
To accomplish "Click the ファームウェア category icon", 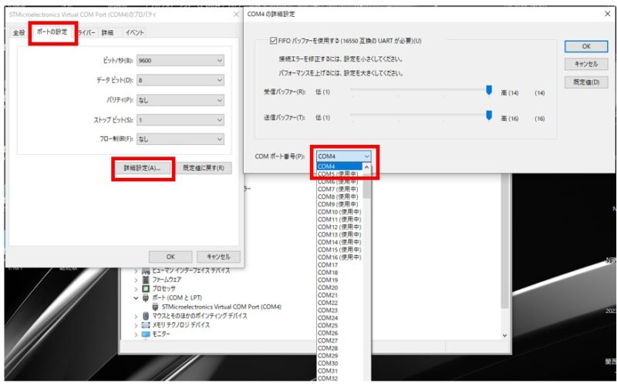I will [146, 280].
